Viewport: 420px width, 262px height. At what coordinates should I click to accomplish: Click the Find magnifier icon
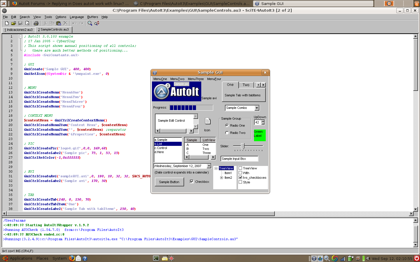pyautogui.click(x=90, y=23)
